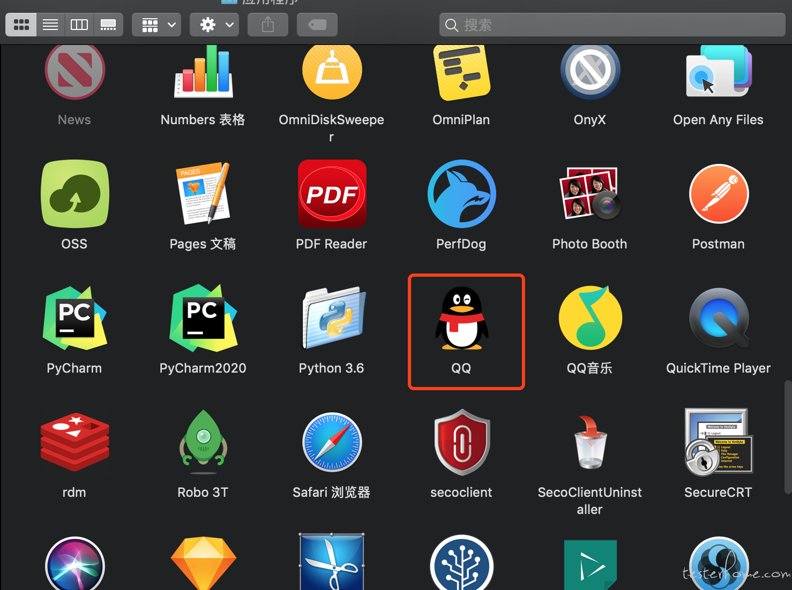Launch the Postman app icon
The image size is (792, 590).
719,194
